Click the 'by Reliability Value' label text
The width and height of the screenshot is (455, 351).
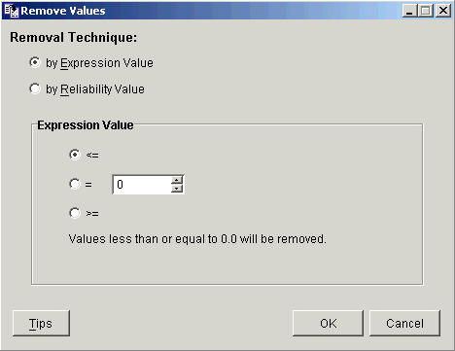[x=95, y=89]
